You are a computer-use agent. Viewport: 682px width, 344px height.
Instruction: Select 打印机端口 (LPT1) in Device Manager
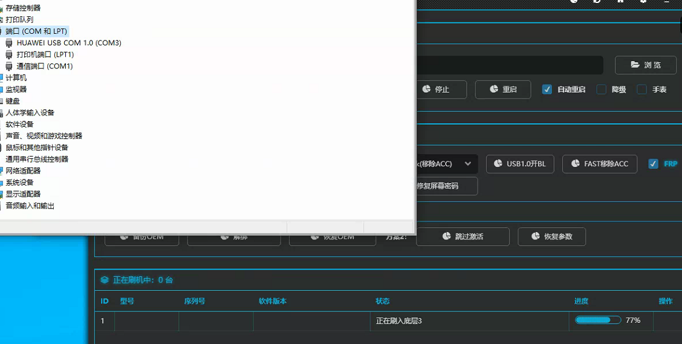pos(45,55)
